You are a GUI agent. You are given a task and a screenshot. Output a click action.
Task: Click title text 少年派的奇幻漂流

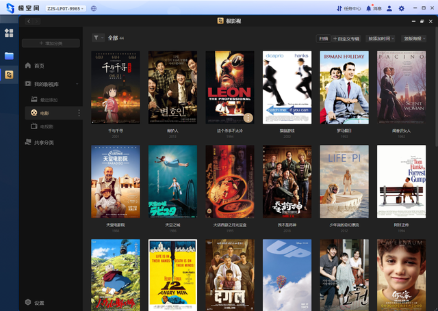click(344, 225)
